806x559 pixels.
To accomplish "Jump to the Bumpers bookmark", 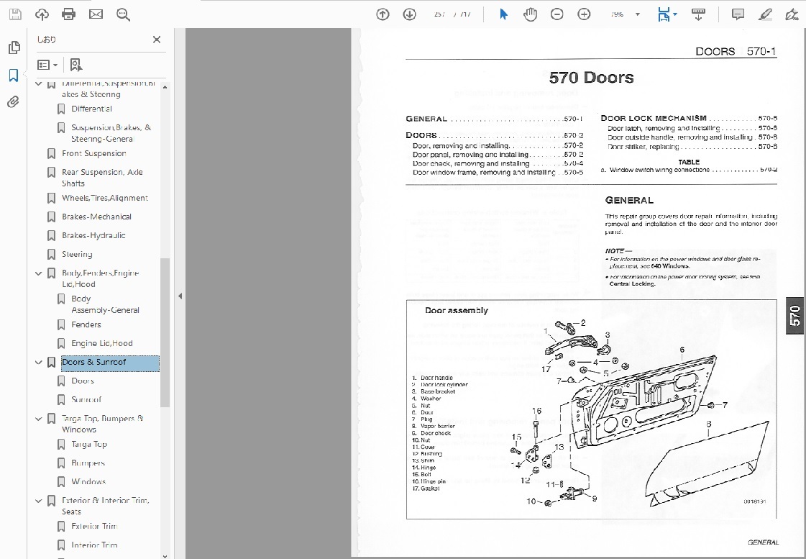I will click(x=88, y=463).
